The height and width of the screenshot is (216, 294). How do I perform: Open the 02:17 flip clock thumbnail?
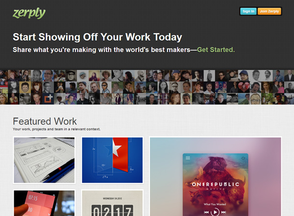[112, 203]
